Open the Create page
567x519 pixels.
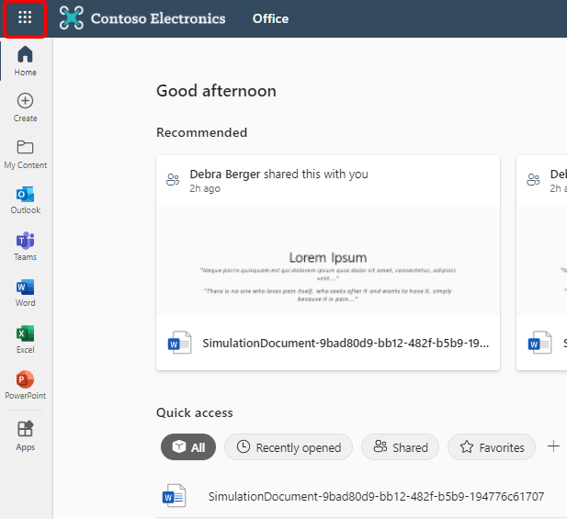(x=26, y=107)
